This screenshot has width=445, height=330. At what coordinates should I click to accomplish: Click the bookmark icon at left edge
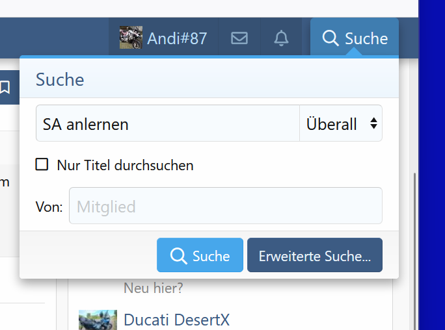(x=5, y=87)
